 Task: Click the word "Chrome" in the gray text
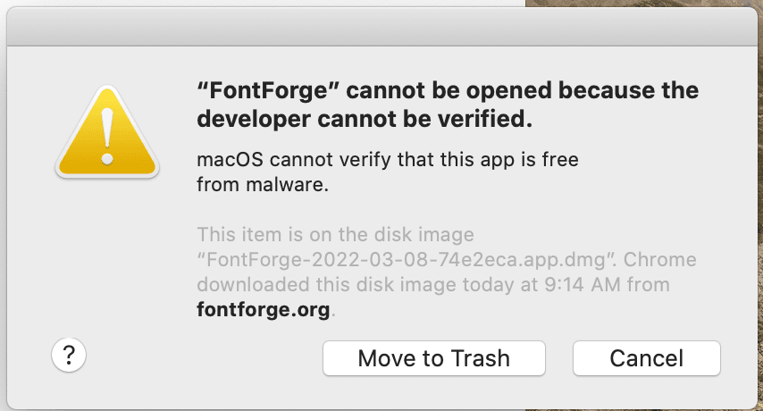coord(660,260)
